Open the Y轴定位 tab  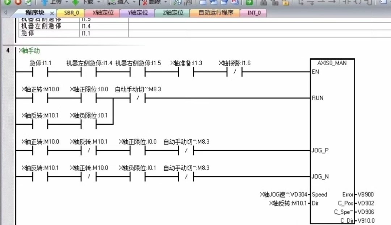click(138, 13)
